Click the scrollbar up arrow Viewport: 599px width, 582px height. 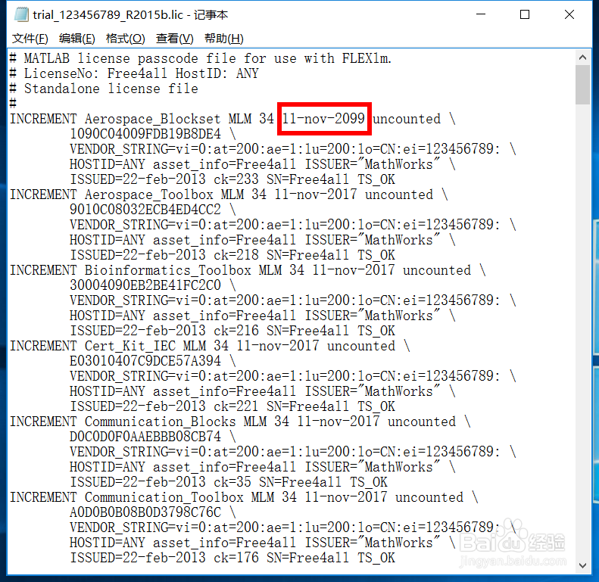(582, 58)
